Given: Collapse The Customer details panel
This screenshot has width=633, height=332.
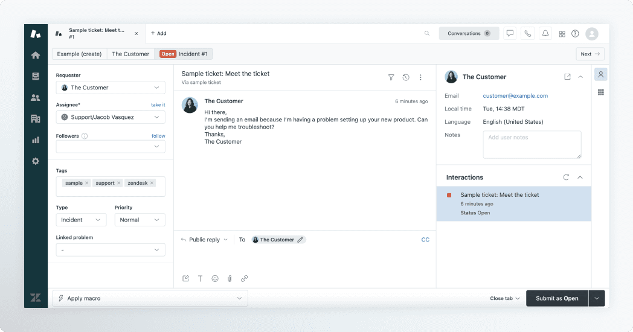Looking at the screenshot, I should 580,77.
